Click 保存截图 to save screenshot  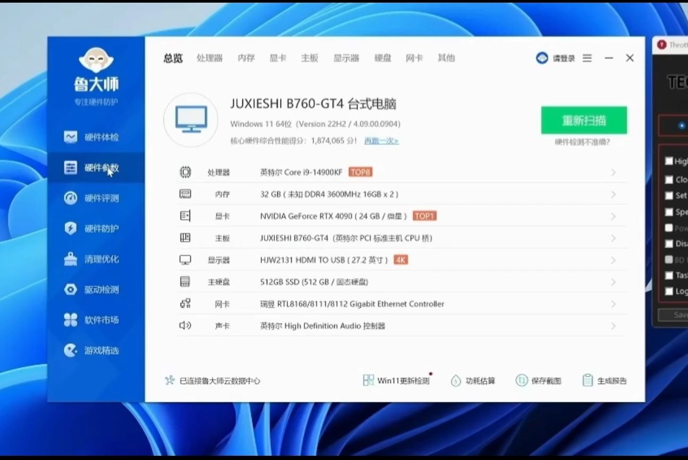pos(538,381)
